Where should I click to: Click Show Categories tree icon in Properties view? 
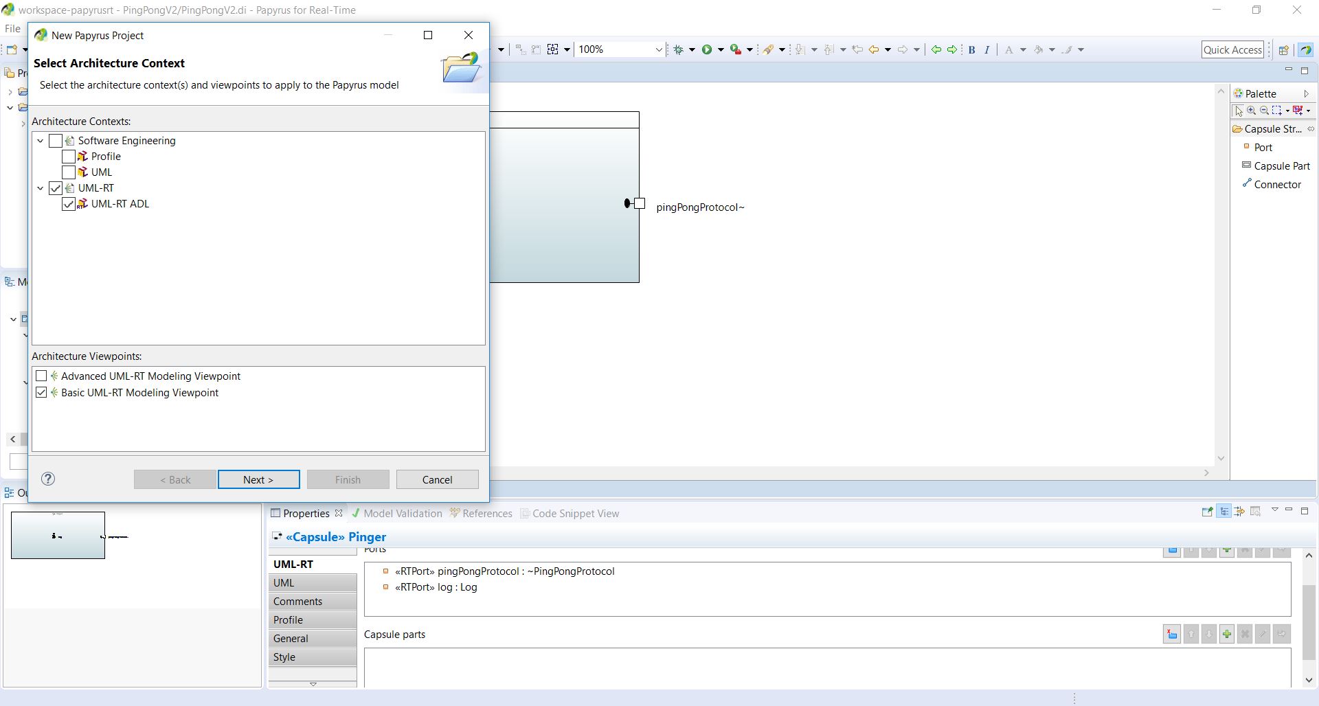click(x=1224, y=512)
